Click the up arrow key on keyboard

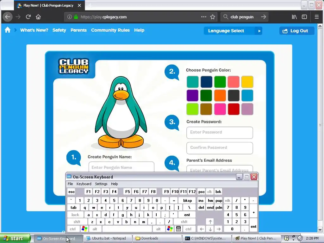pos(210,222)
